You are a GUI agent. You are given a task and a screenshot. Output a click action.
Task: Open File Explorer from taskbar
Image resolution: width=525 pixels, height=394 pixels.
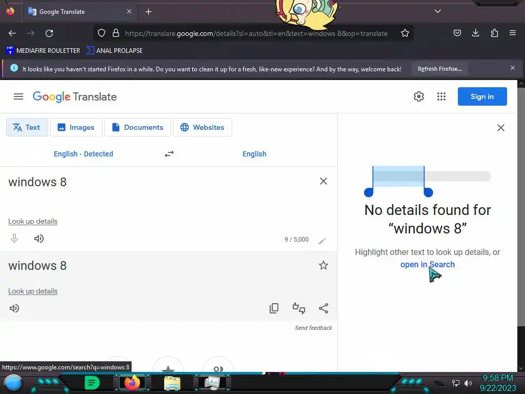tap(172, 383)
